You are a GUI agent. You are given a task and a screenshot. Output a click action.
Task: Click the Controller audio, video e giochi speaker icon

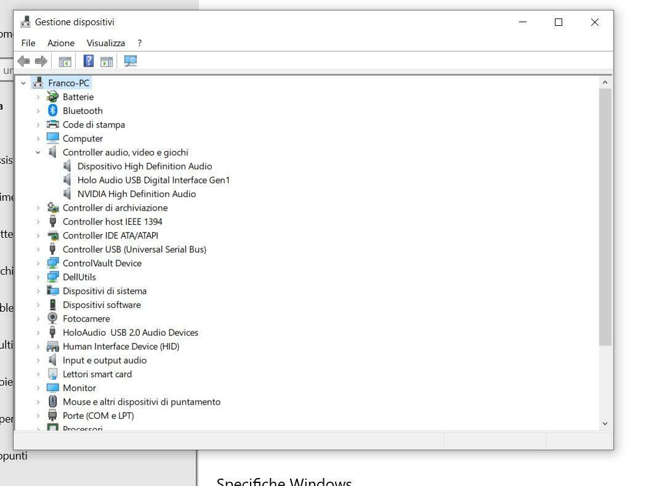coord(52,152)
